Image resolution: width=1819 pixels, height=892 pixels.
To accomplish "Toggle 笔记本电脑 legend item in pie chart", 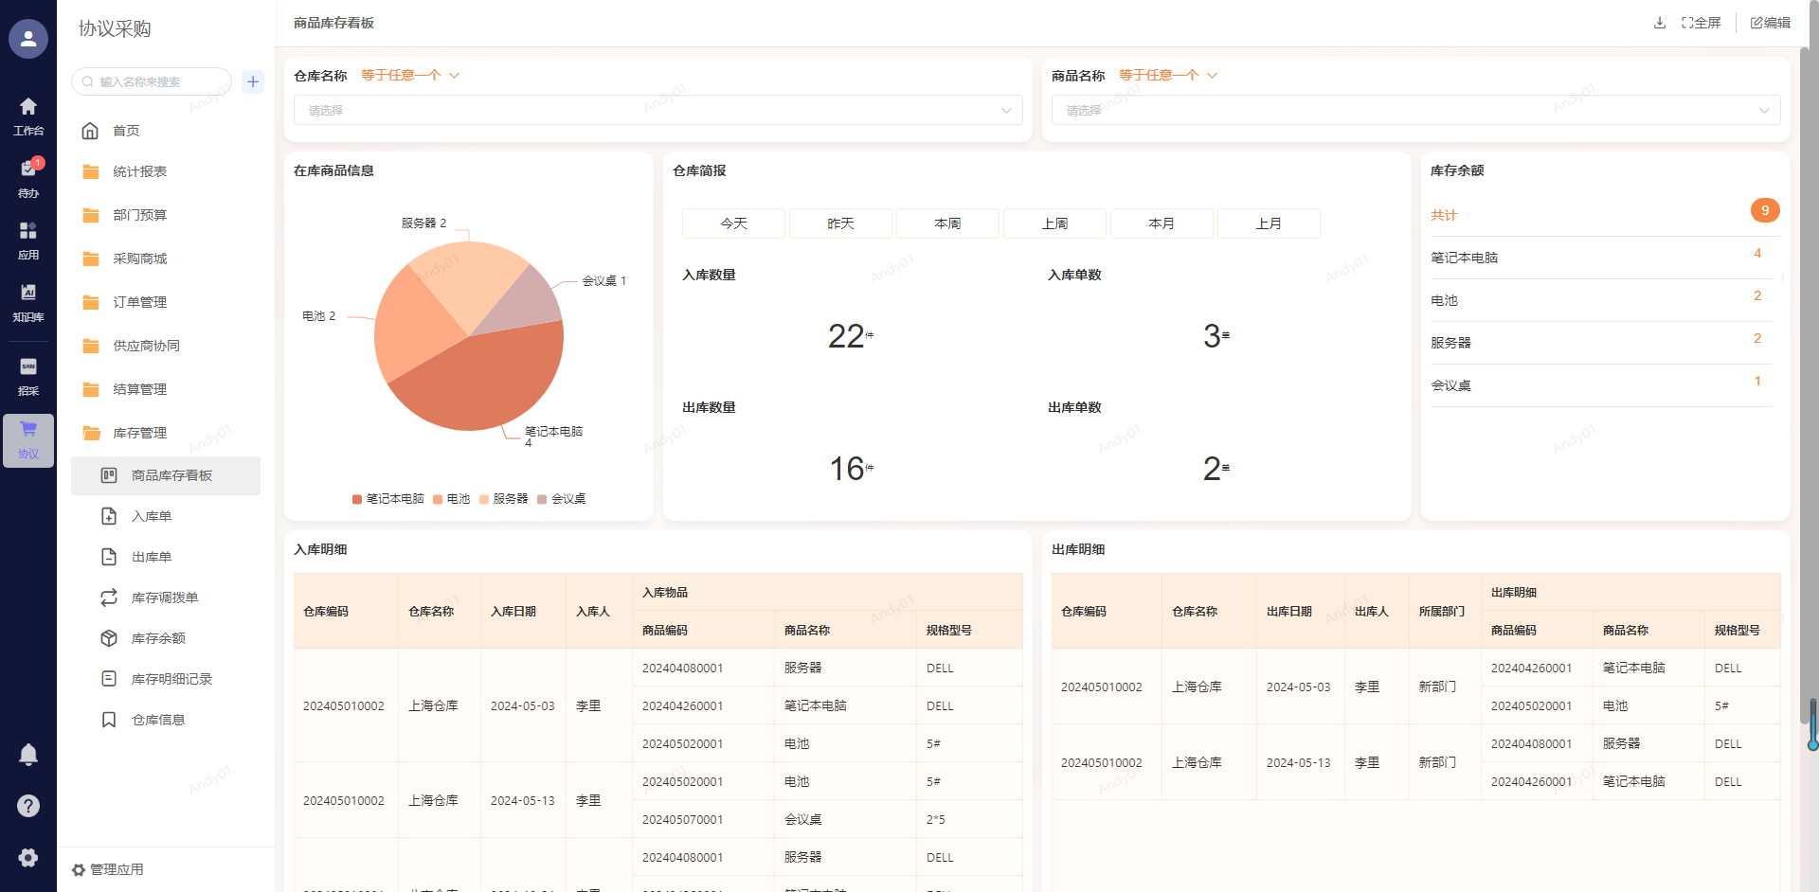I will click(x=388, y=499).
